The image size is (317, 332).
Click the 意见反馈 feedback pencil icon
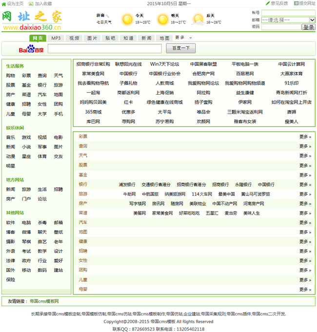(268, 3)
